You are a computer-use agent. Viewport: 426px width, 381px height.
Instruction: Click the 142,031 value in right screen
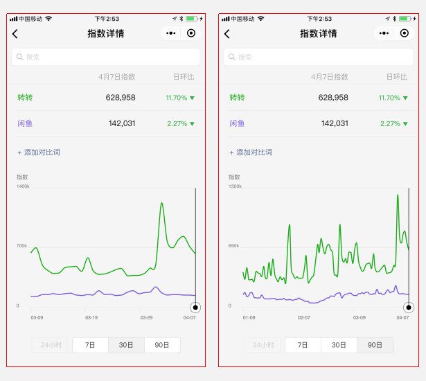[x=335, y=123]
